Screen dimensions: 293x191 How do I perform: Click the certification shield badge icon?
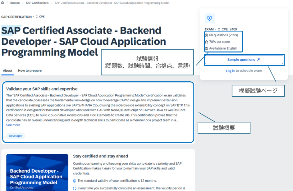(x=209, y=18)
